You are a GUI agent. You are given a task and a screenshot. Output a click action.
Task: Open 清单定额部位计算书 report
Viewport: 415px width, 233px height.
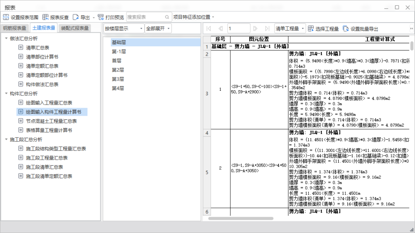click(x=47, y=75)
